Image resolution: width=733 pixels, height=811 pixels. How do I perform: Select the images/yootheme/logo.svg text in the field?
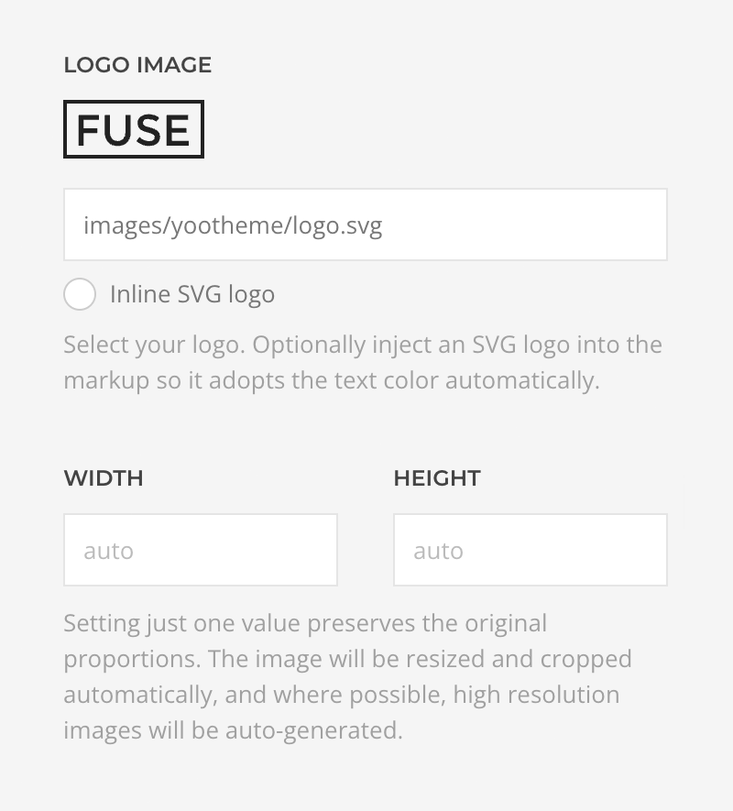coord(233,226)
